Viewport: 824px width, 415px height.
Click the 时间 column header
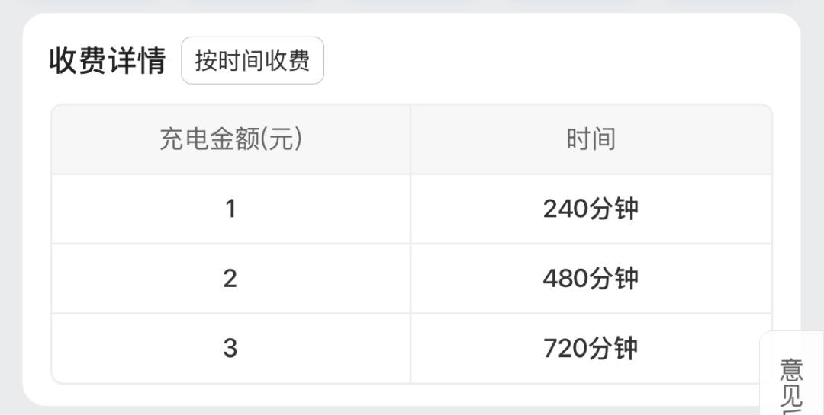click(591, 139)
